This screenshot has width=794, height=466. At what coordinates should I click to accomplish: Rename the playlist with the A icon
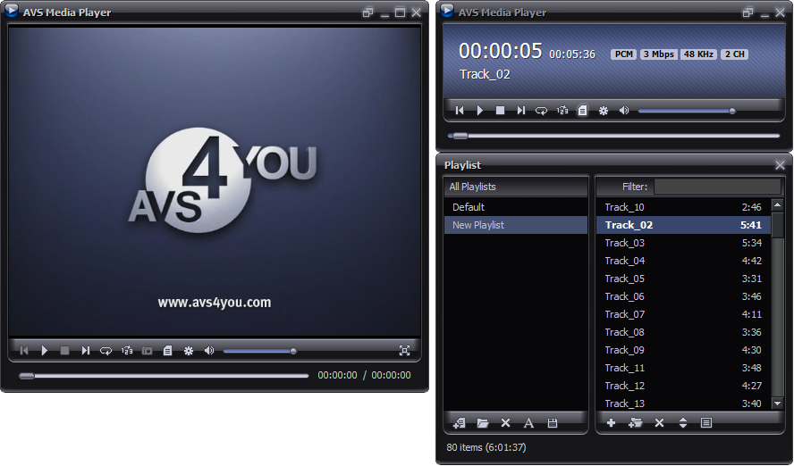(x=528, y=423)
